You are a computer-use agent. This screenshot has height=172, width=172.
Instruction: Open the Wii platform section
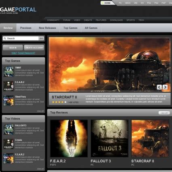[142, 3]
